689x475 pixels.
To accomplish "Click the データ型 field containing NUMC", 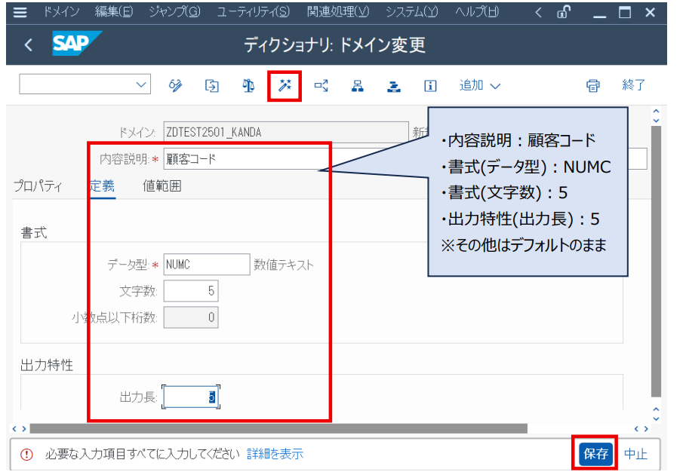I will (x=207, y=265).
